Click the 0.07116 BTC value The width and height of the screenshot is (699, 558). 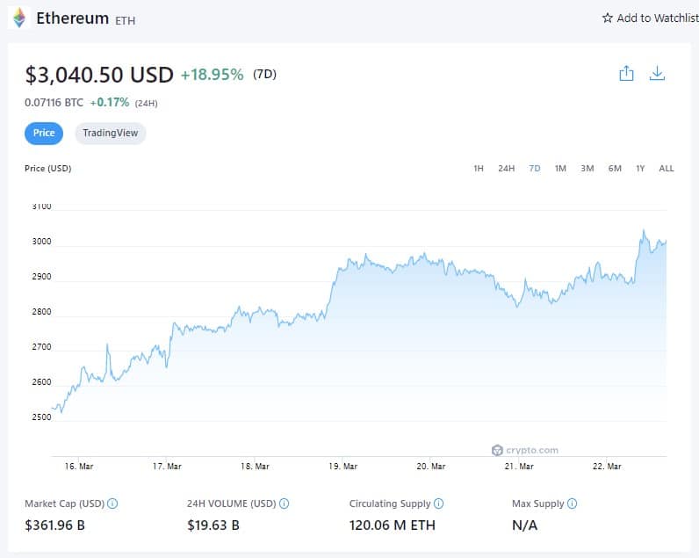tap(54, 103)
